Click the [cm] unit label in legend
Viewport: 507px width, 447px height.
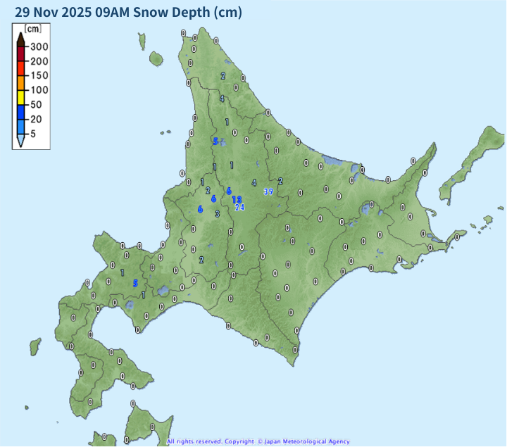click(x=32, y=29)
